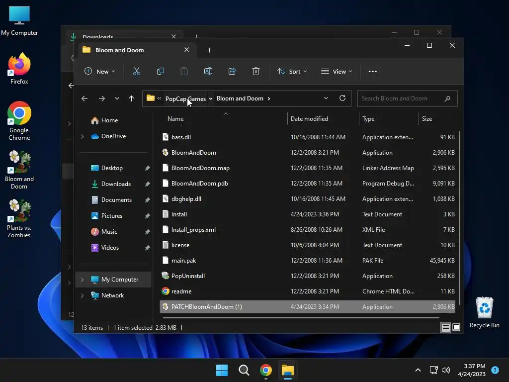Select the My Computer desktop icon
The width and height of the screenshot is (509, 382).
coord(19,21)
